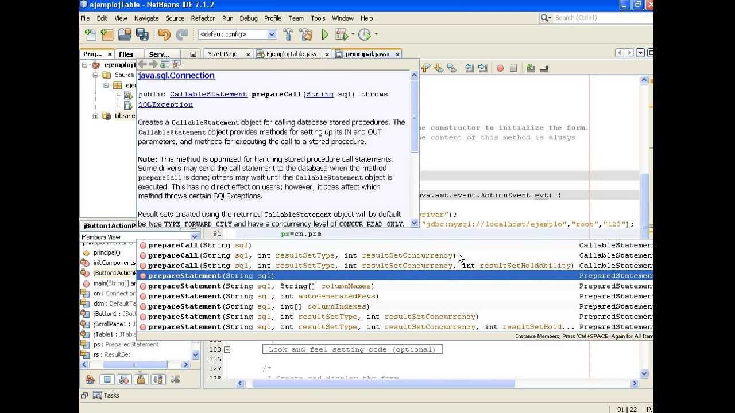Image resolution: width=735 pixels, height=413 pixels.
Task: Click navigator horizontal scrollbar thumb
Action: [136, 365]
